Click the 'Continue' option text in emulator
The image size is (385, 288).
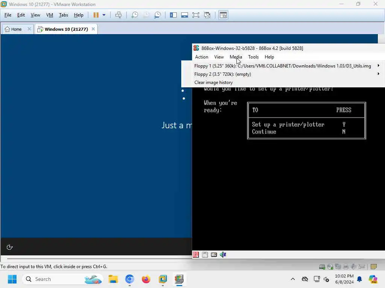point(264,132)
